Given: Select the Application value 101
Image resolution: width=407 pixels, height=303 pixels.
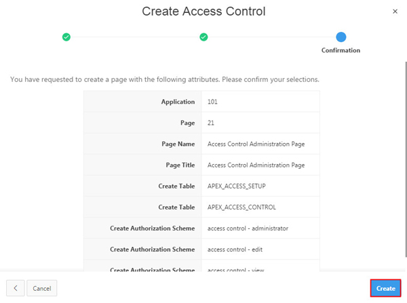Looking at the screenshot, I should click(212, 102).
